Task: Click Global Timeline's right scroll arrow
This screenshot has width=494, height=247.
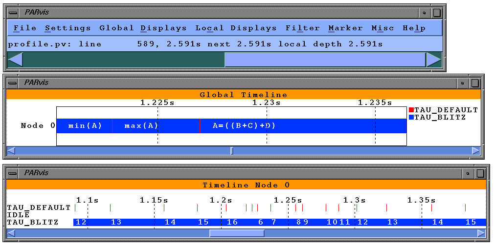Action: click(476, 151)
